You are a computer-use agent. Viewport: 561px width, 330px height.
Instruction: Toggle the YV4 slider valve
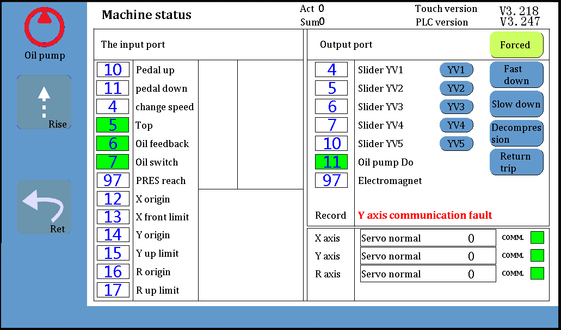(x=456, y=125)
